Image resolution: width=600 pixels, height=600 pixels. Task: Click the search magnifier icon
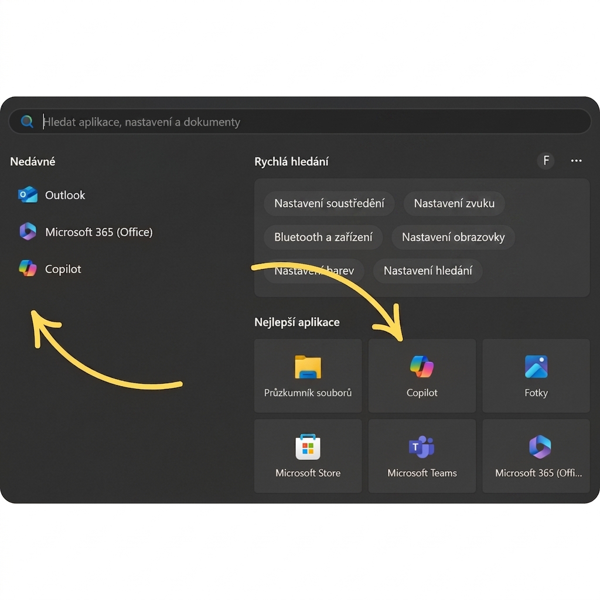pyautogui.click(x=27, y=122)
